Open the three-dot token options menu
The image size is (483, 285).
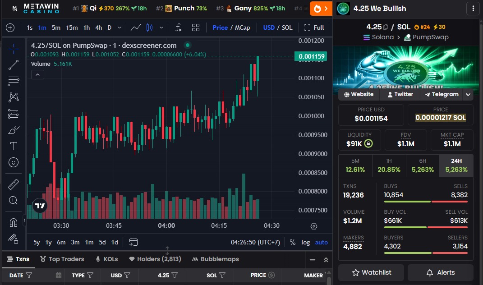tap(473, 8)
